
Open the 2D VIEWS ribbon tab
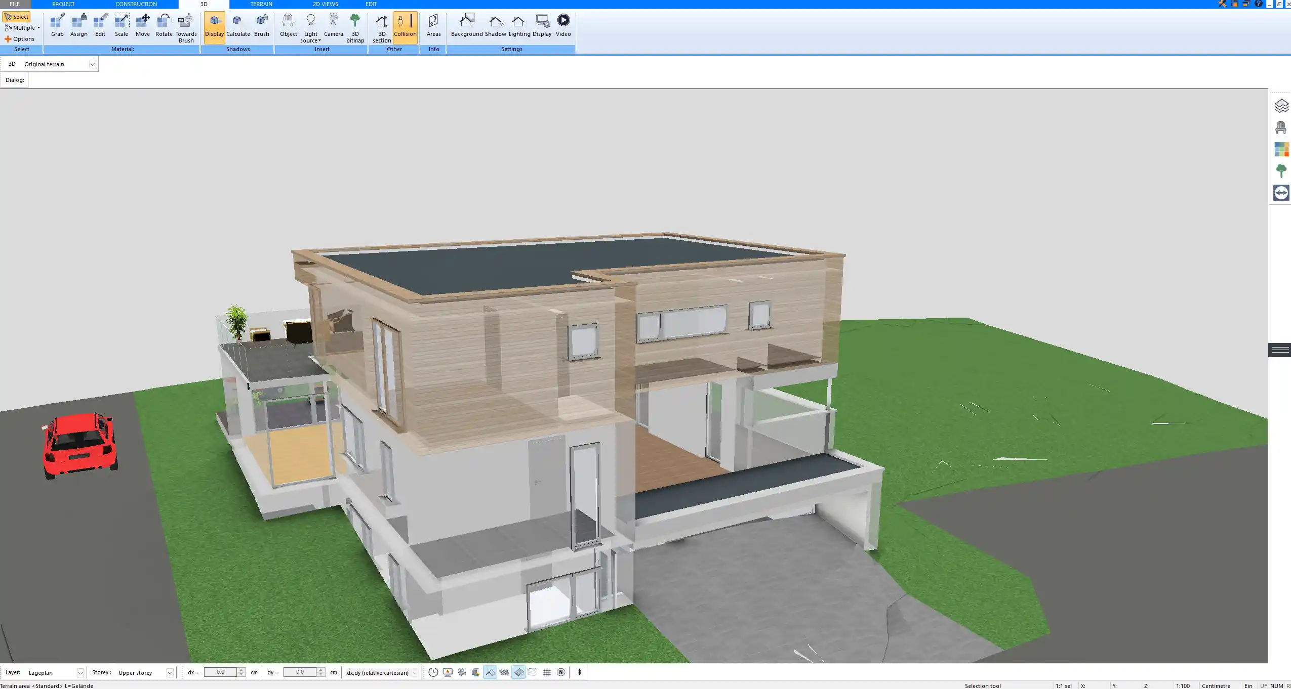pyautogui.click(x=325, y=4)
